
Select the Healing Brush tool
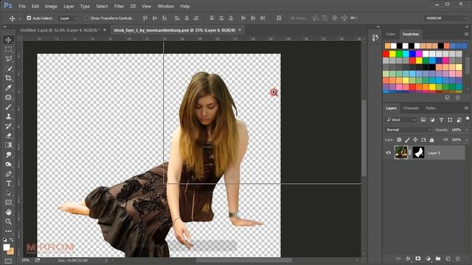tap(8, 97)
